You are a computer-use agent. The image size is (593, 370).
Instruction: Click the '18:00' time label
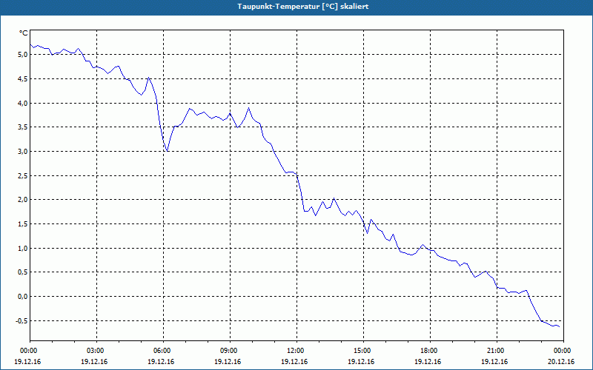click(430, 351)
